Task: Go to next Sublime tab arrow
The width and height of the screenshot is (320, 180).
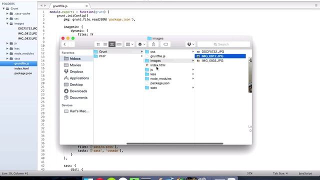Action: pos(45,5)
